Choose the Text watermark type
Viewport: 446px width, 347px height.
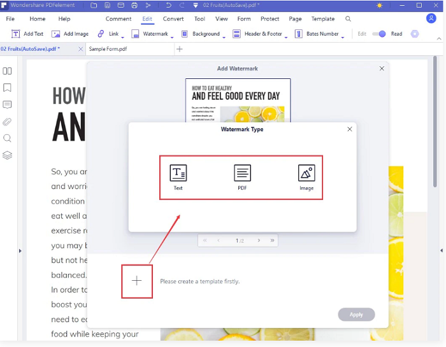(178, 178)
